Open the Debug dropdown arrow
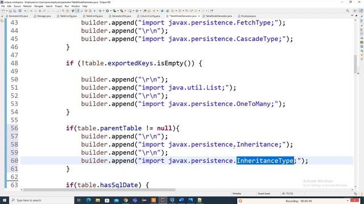 point(104,11)
